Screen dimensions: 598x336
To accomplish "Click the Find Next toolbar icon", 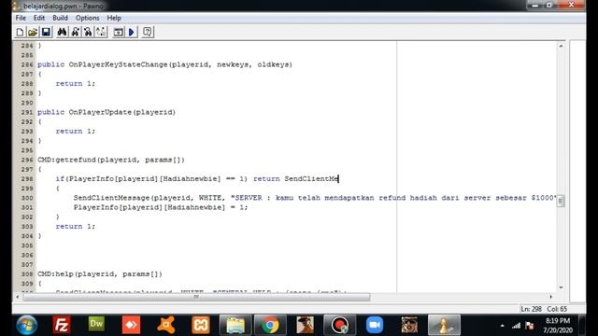I will click(75, 33).
